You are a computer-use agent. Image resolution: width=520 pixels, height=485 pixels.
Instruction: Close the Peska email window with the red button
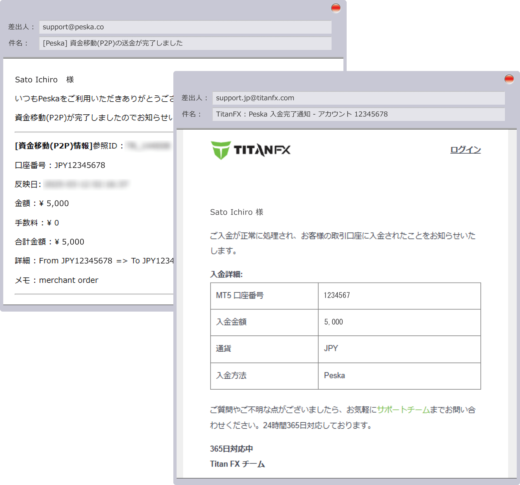point(336,8)
